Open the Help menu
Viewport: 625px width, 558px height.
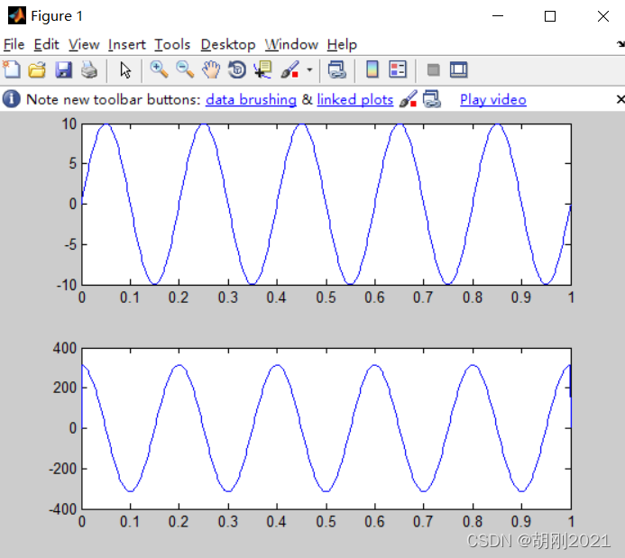pos(342,44)
